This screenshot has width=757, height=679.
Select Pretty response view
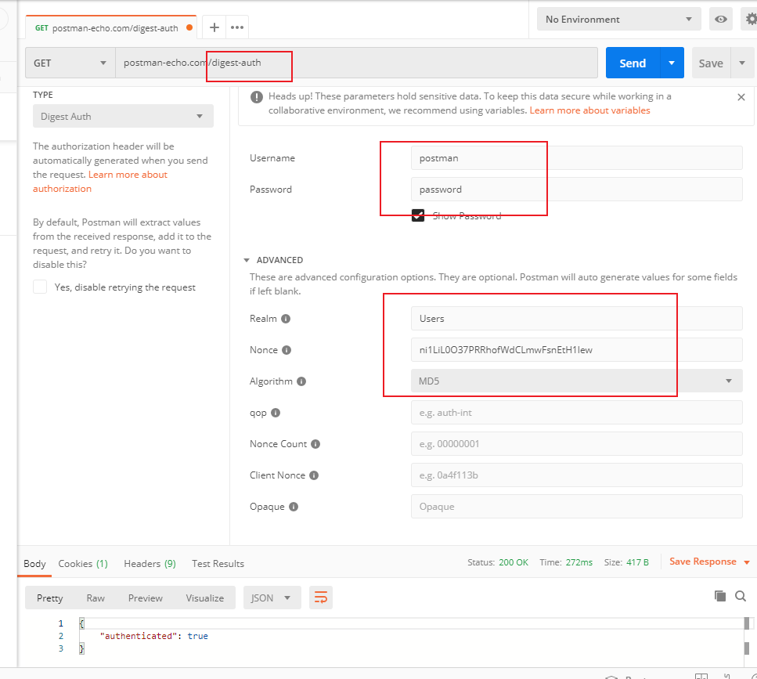(x=50, y=598)
